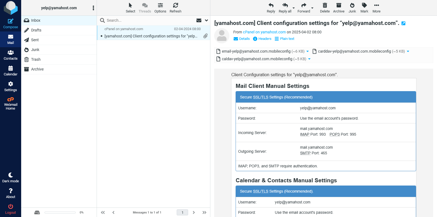Screen dimensions: 437x217
Task: Toggle Dark mode
Action: pos(11,178)
